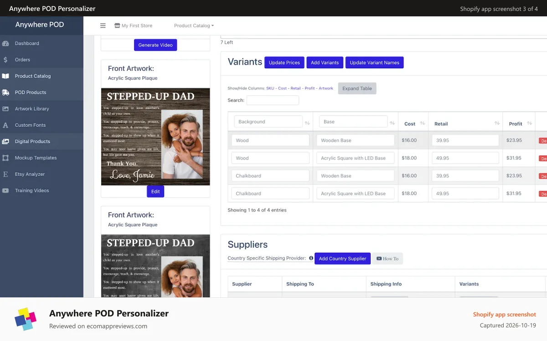Open the Artwork Library image icon
Viewport: 547px width, 341px height.
(x=5, y=109)
